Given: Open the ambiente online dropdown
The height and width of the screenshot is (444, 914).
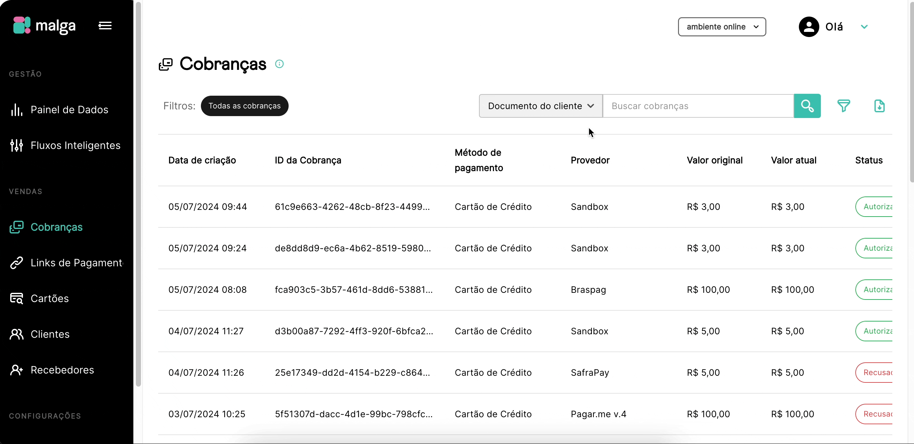Looking at the screenshot, I should click(x=722, y=27).
